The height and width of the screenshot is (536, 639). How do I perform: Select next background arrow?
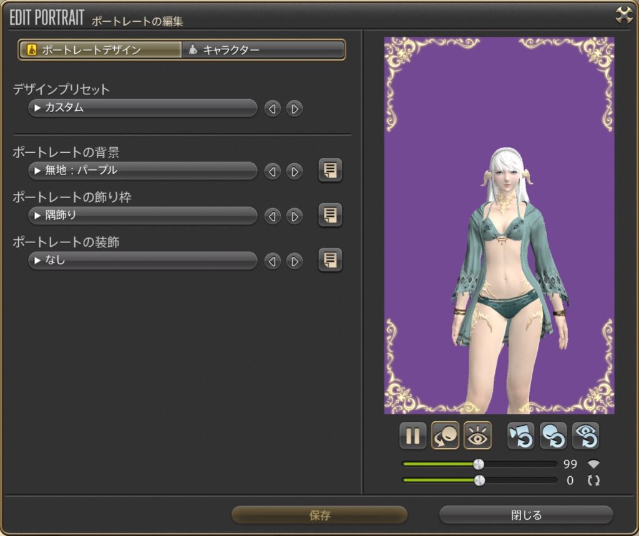[x=295, y=171]
